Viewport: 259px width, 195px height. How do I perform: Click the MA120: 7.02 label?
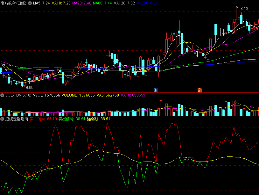[124, 3]
